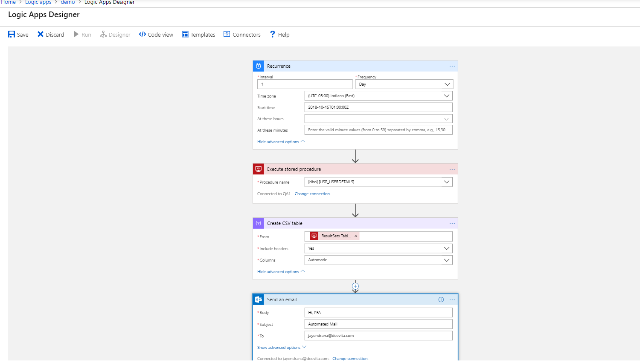
Task: Click the Start time input field
Action: point(378,107)
